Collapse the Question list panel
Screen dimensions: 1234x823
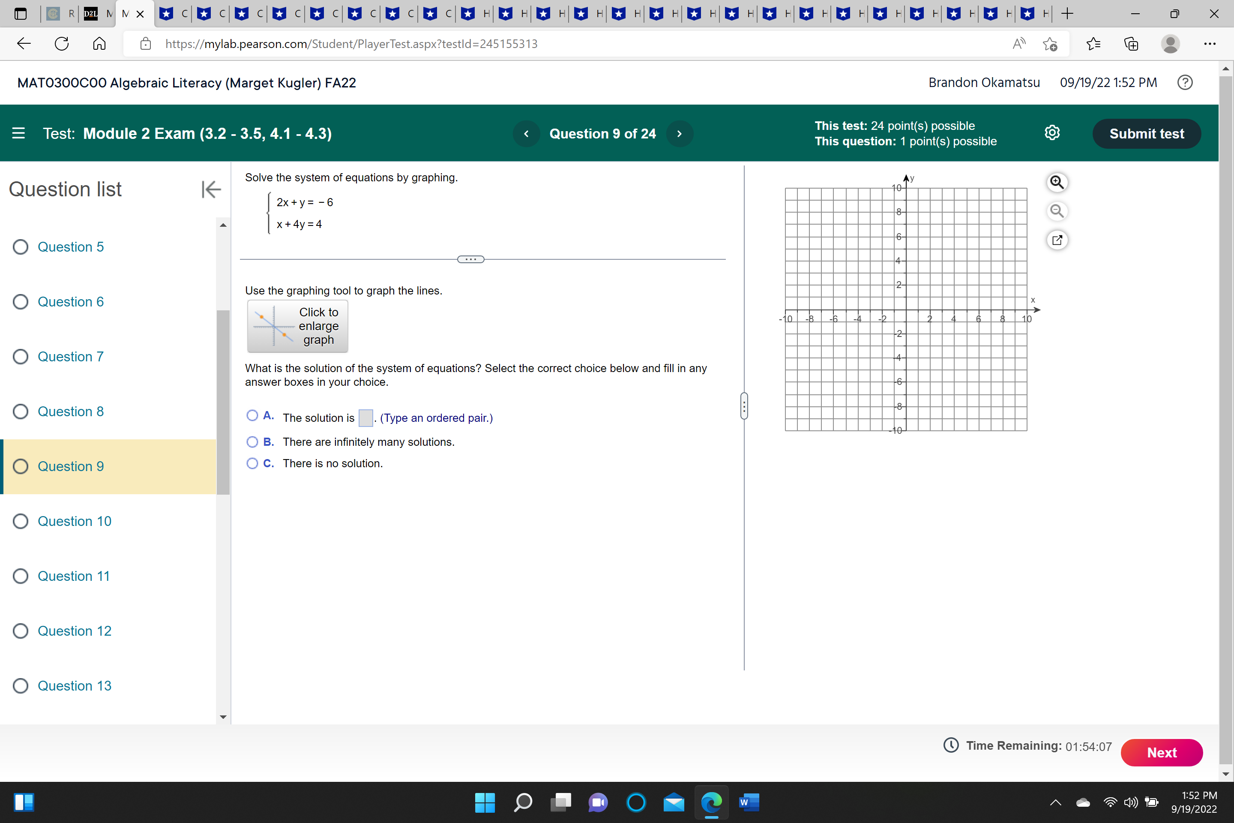point(211,189)
